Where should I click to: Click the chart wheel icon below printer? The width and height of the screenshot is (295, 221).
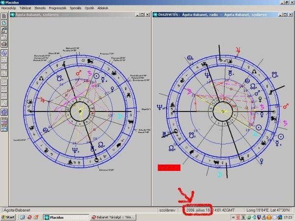(4, 53)
